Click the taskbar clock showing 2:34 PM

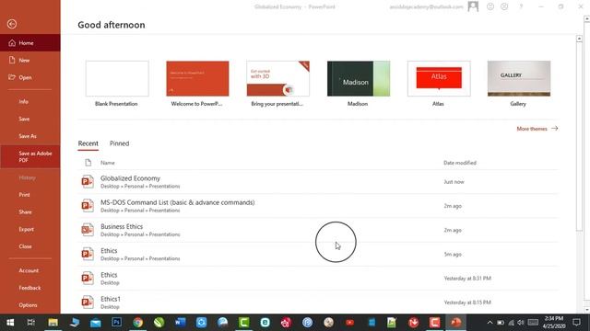coord(554,323)
